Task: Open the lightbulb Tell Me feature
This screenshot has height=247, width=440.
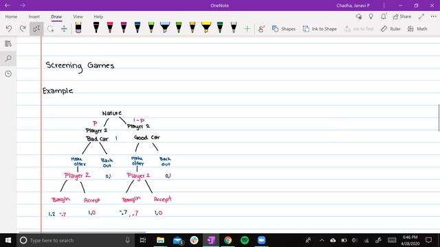Action: click(x=371, y=16)
